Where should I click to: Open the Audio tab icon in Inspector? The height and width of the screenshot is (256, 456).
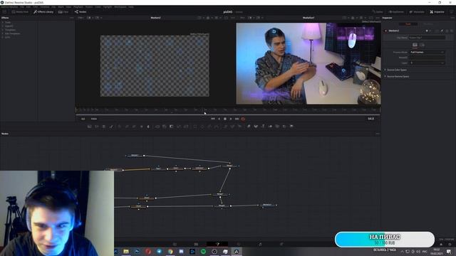coord(423,45)
